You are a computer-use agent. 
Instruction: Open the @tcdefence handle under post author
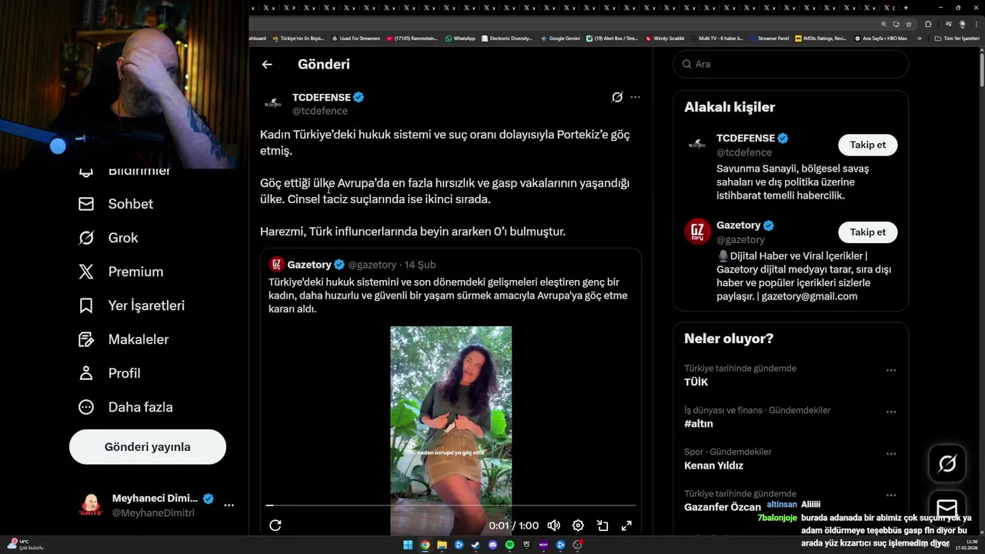tap(320, 111)
